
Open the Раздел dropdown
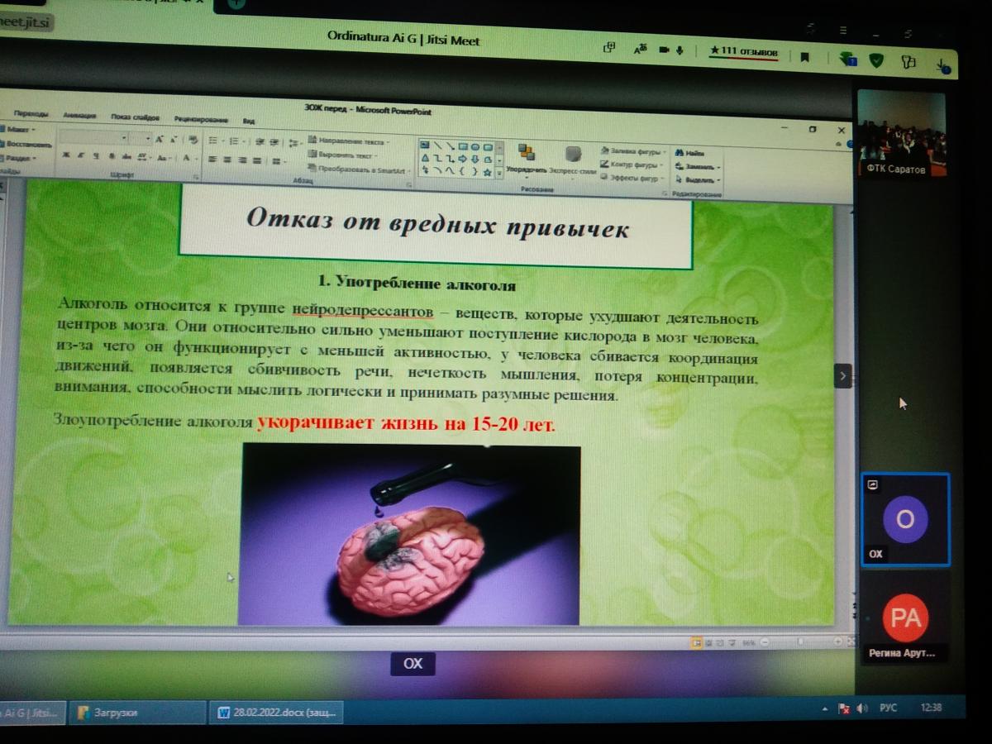[20, 158]
